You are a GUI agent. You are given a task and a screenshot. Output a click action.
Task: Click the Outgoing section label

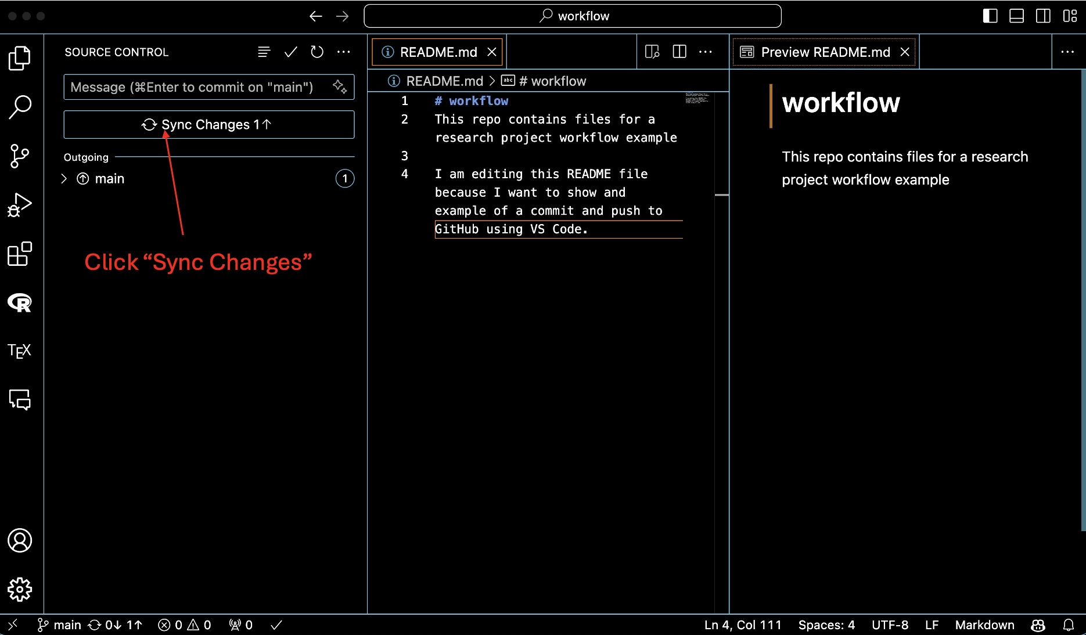pos(86,157)
